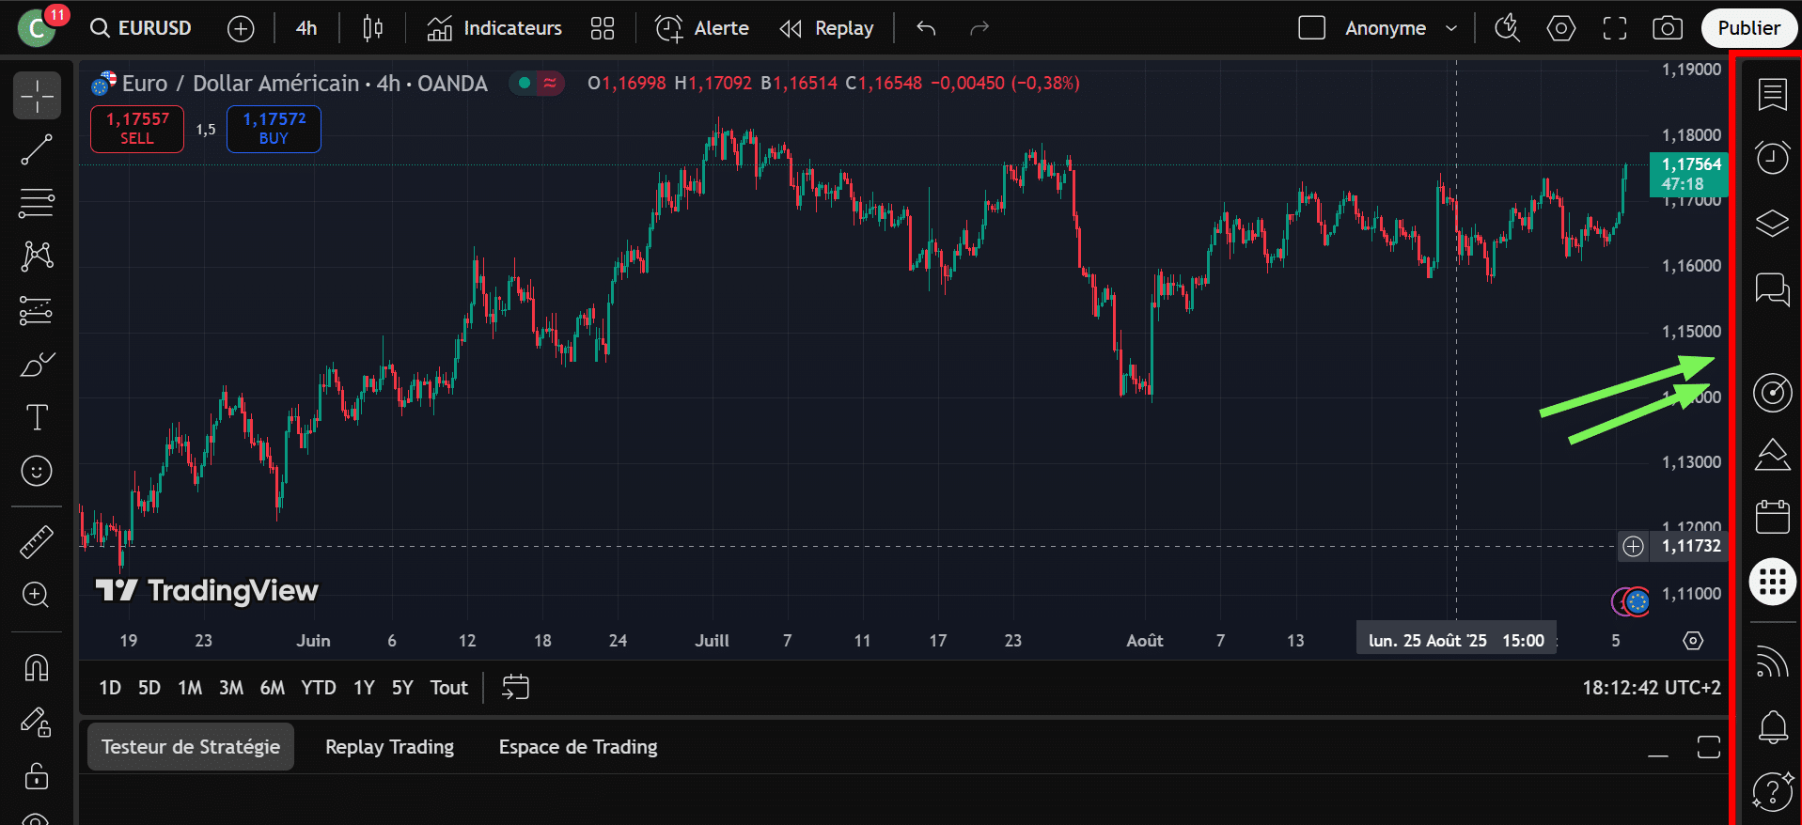Open the 4h timeframe dropdown
This screenshot has height=825, width=1802.
306,28
